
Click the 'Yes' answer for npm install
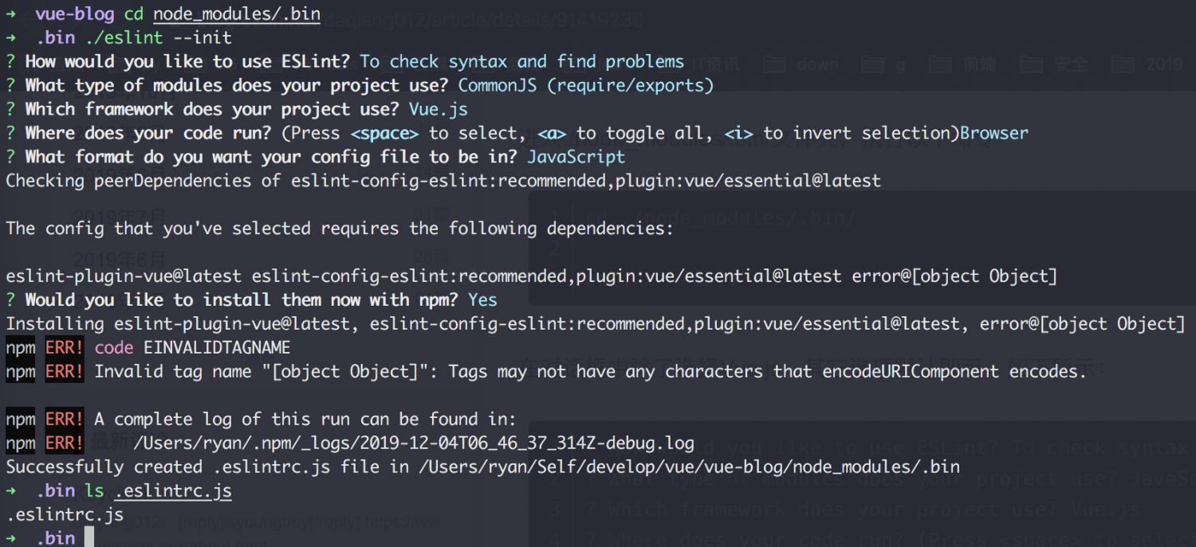click(x=482, y=300)
